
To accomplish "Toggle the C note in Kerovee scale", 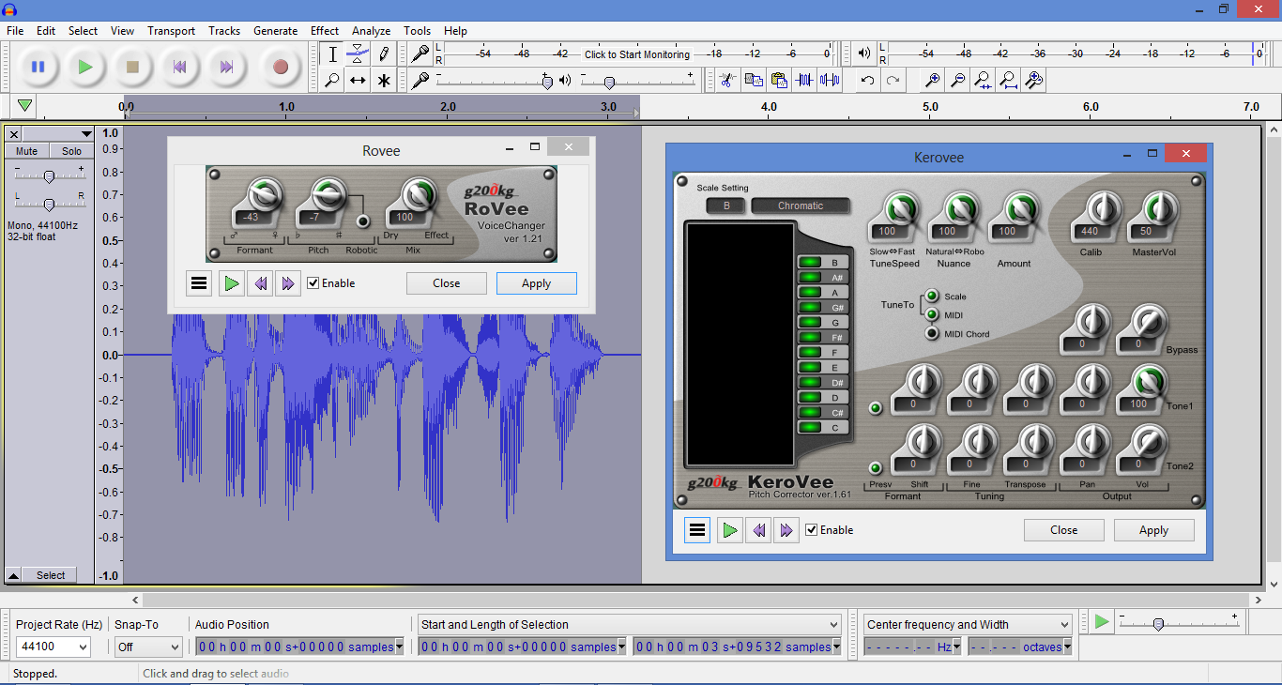I will (x=823, y=428).
